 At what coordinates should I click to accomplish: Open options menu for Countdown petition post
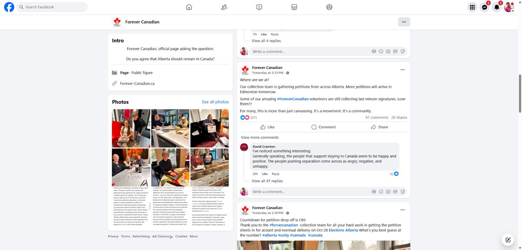[402, 210]
